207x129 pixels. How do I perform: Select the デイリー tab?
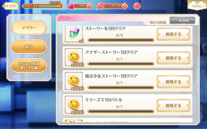click(29, 28)
